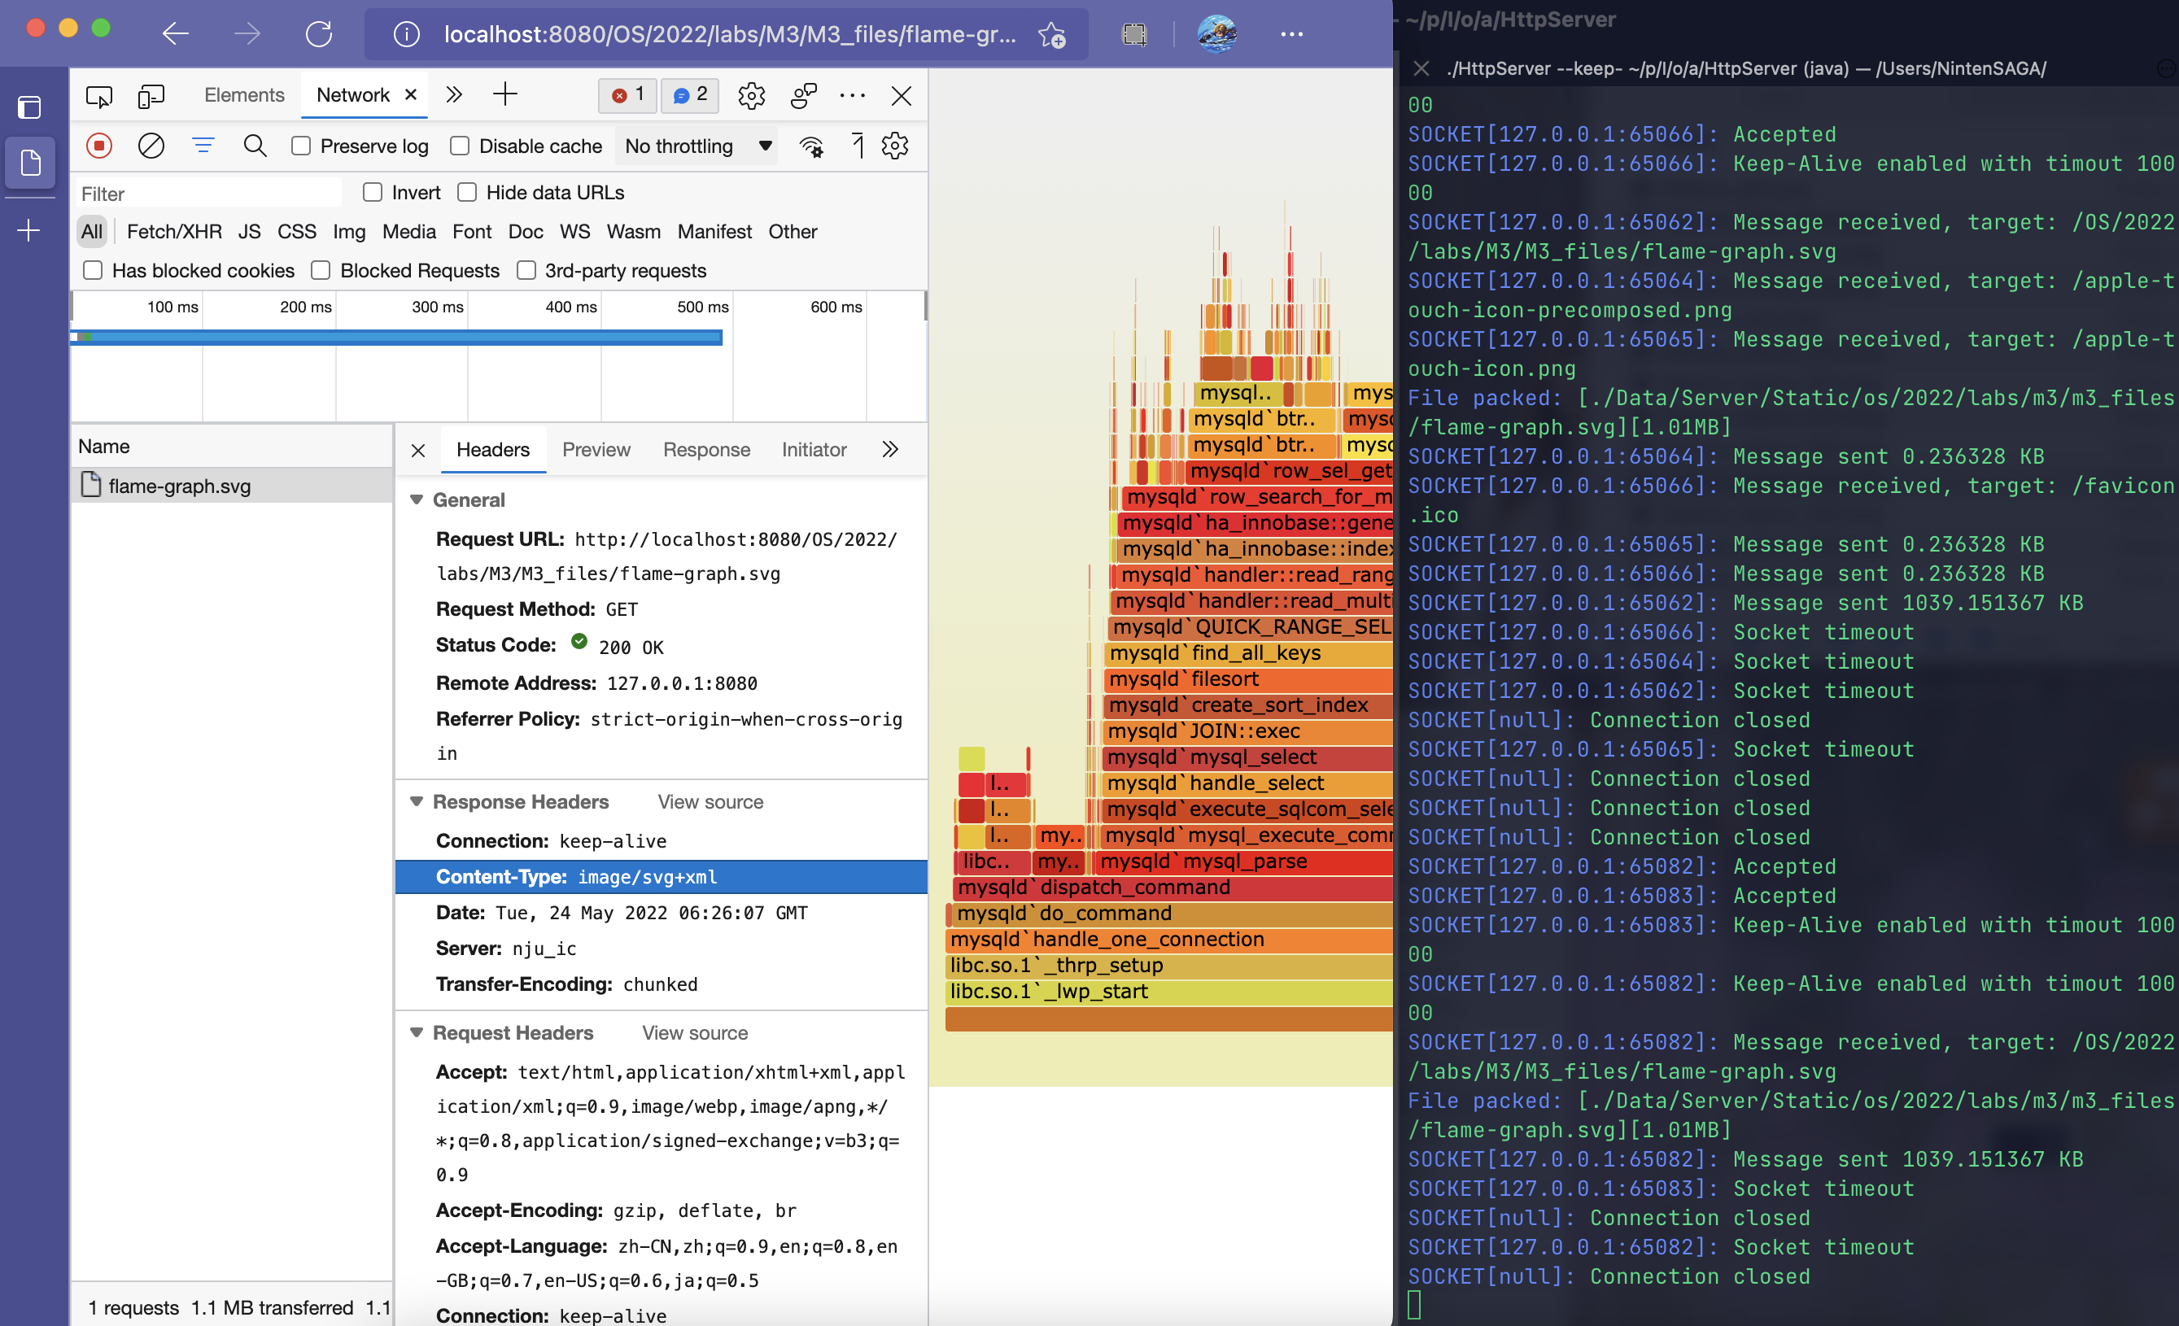2179x1326 pixels.
Task: Open DevTools settings gear
Action: (751, 95)
